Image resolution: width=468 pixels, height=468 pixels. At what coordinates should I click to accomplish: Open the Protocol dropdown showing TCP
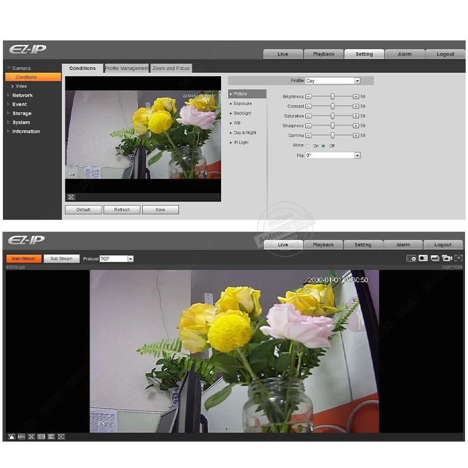pos(116,259)
